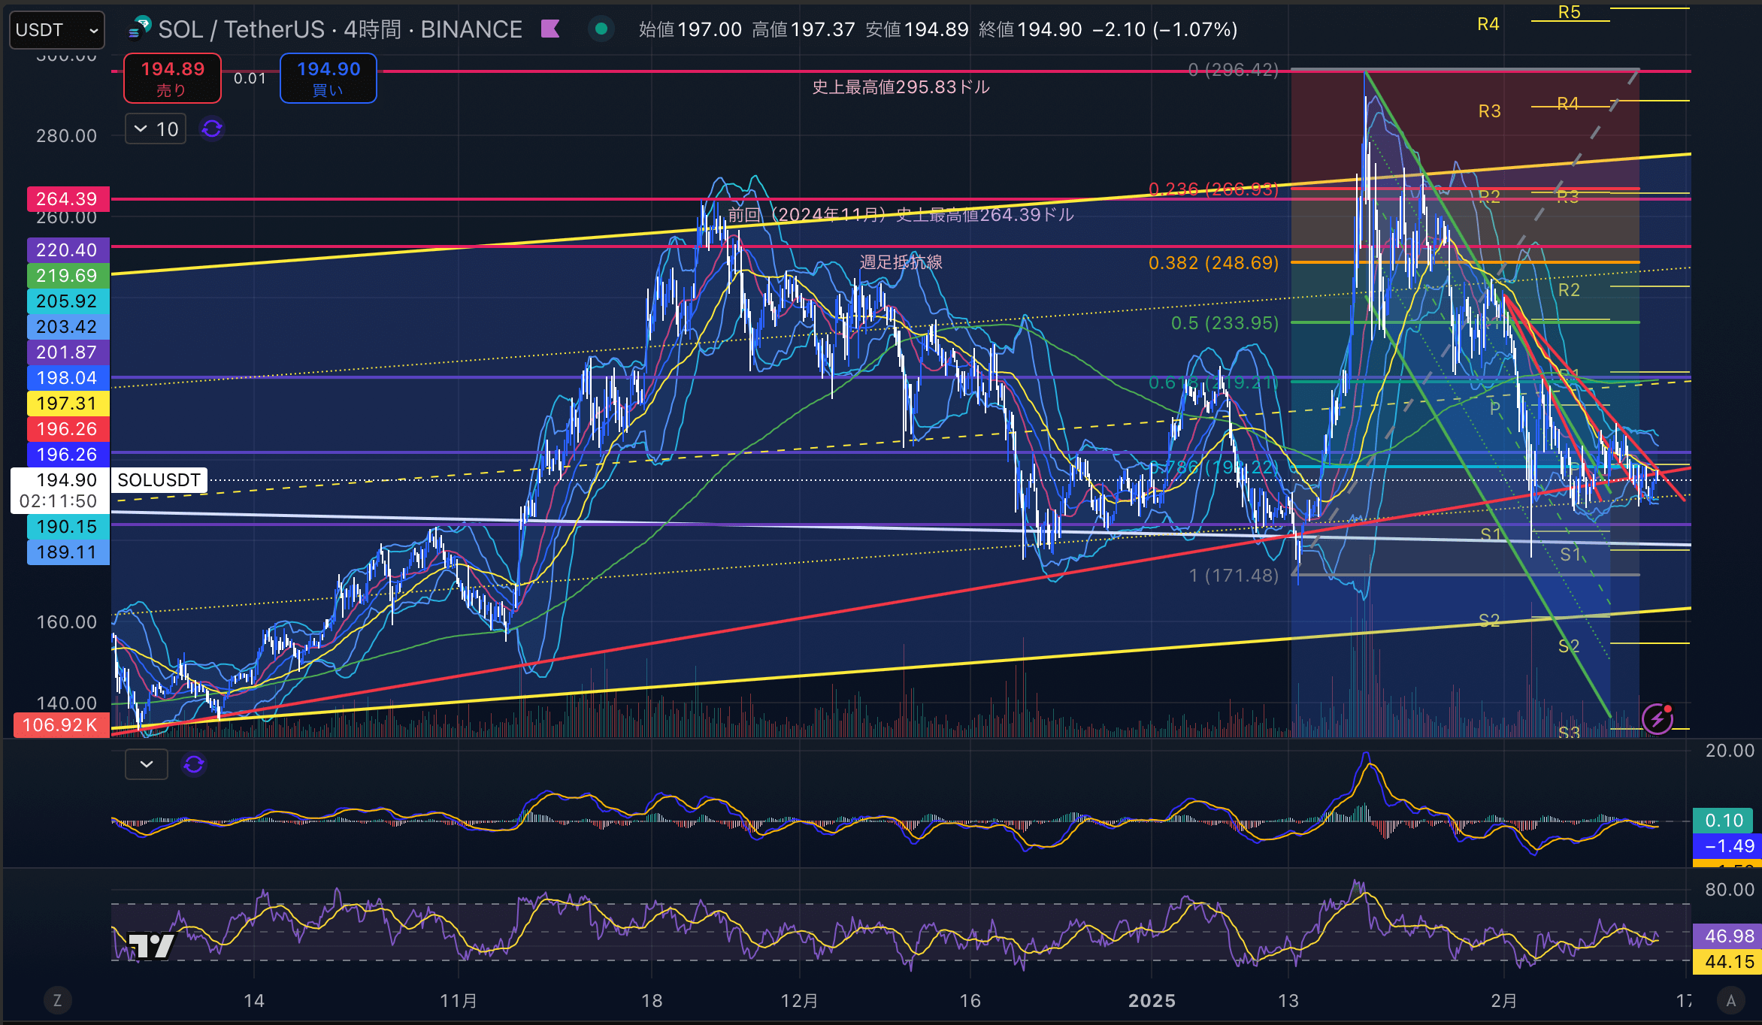Click the 201.87 purple price label
This screenshot has width=1762, height=1025.
68,352
